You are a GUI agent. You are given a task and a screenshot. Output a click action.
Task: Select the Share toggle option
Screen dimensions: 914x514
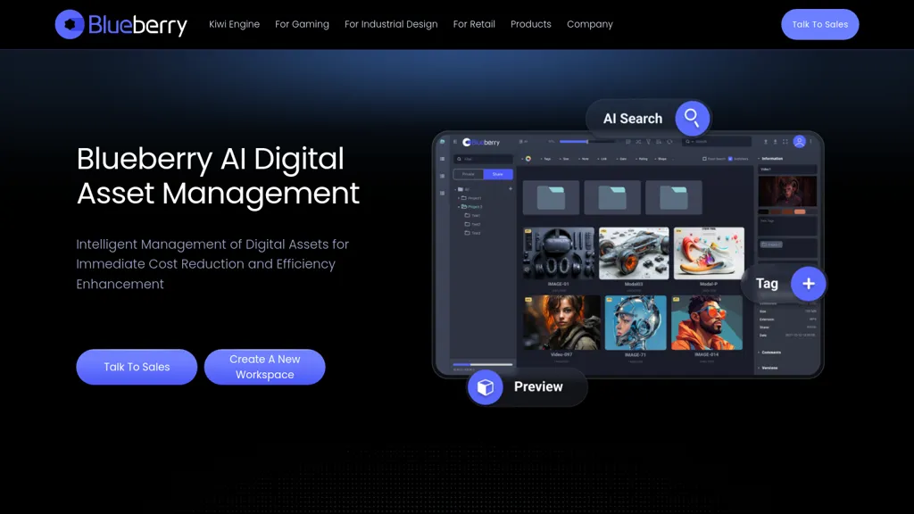pos(498,174)
